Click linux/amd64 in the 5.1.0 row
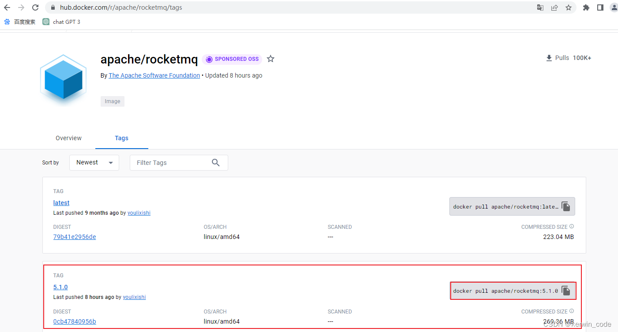The height and width of the screenshot is (332, 618). 222,321
